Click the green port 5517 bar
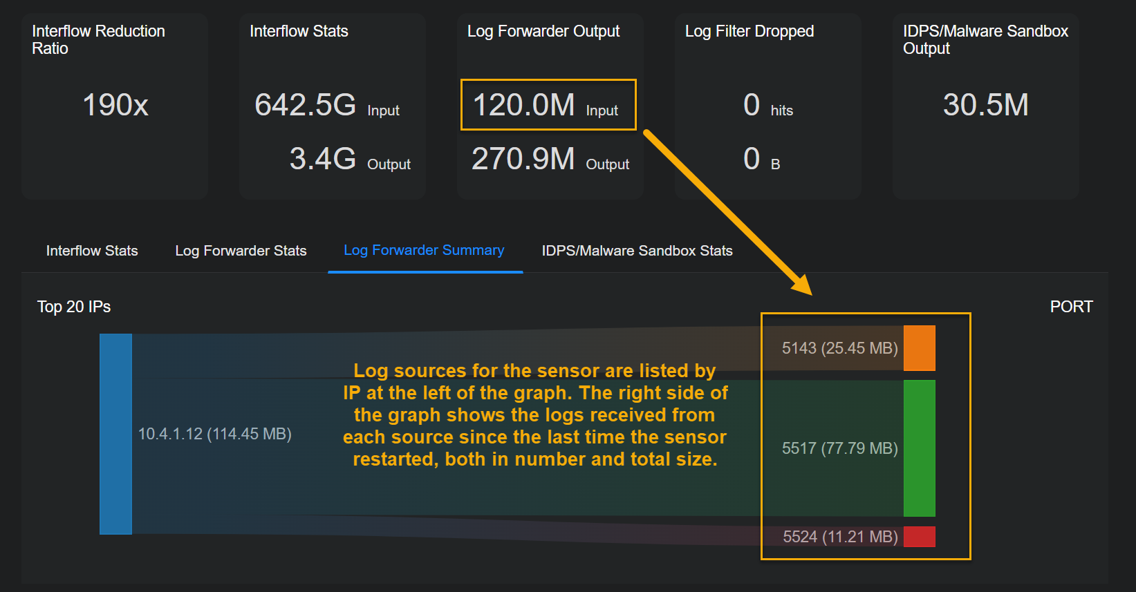The image size is (1136, 592). 919,448
